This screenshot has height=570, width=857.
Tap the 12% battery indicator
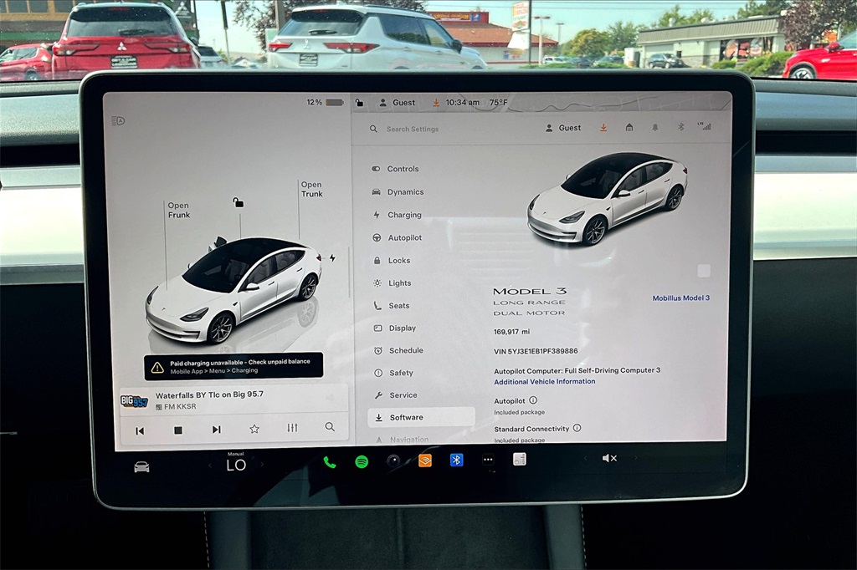[325, 102]
